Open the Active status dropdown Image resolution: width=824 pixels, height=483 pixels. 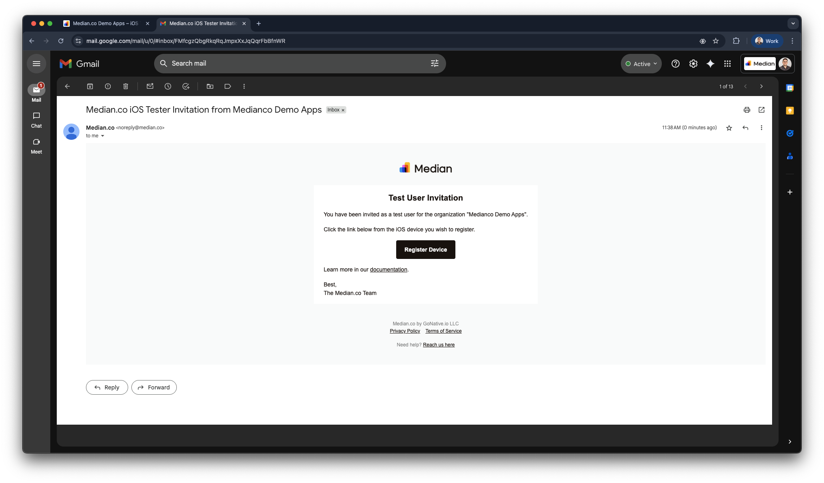point(641,64)
